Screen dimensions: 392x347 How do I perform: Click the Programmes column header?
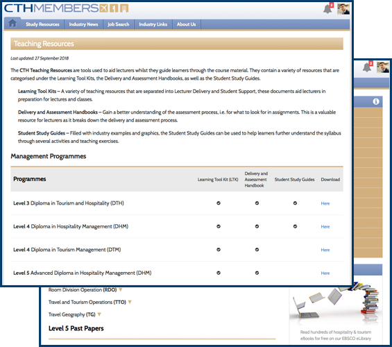click(30, 179)
